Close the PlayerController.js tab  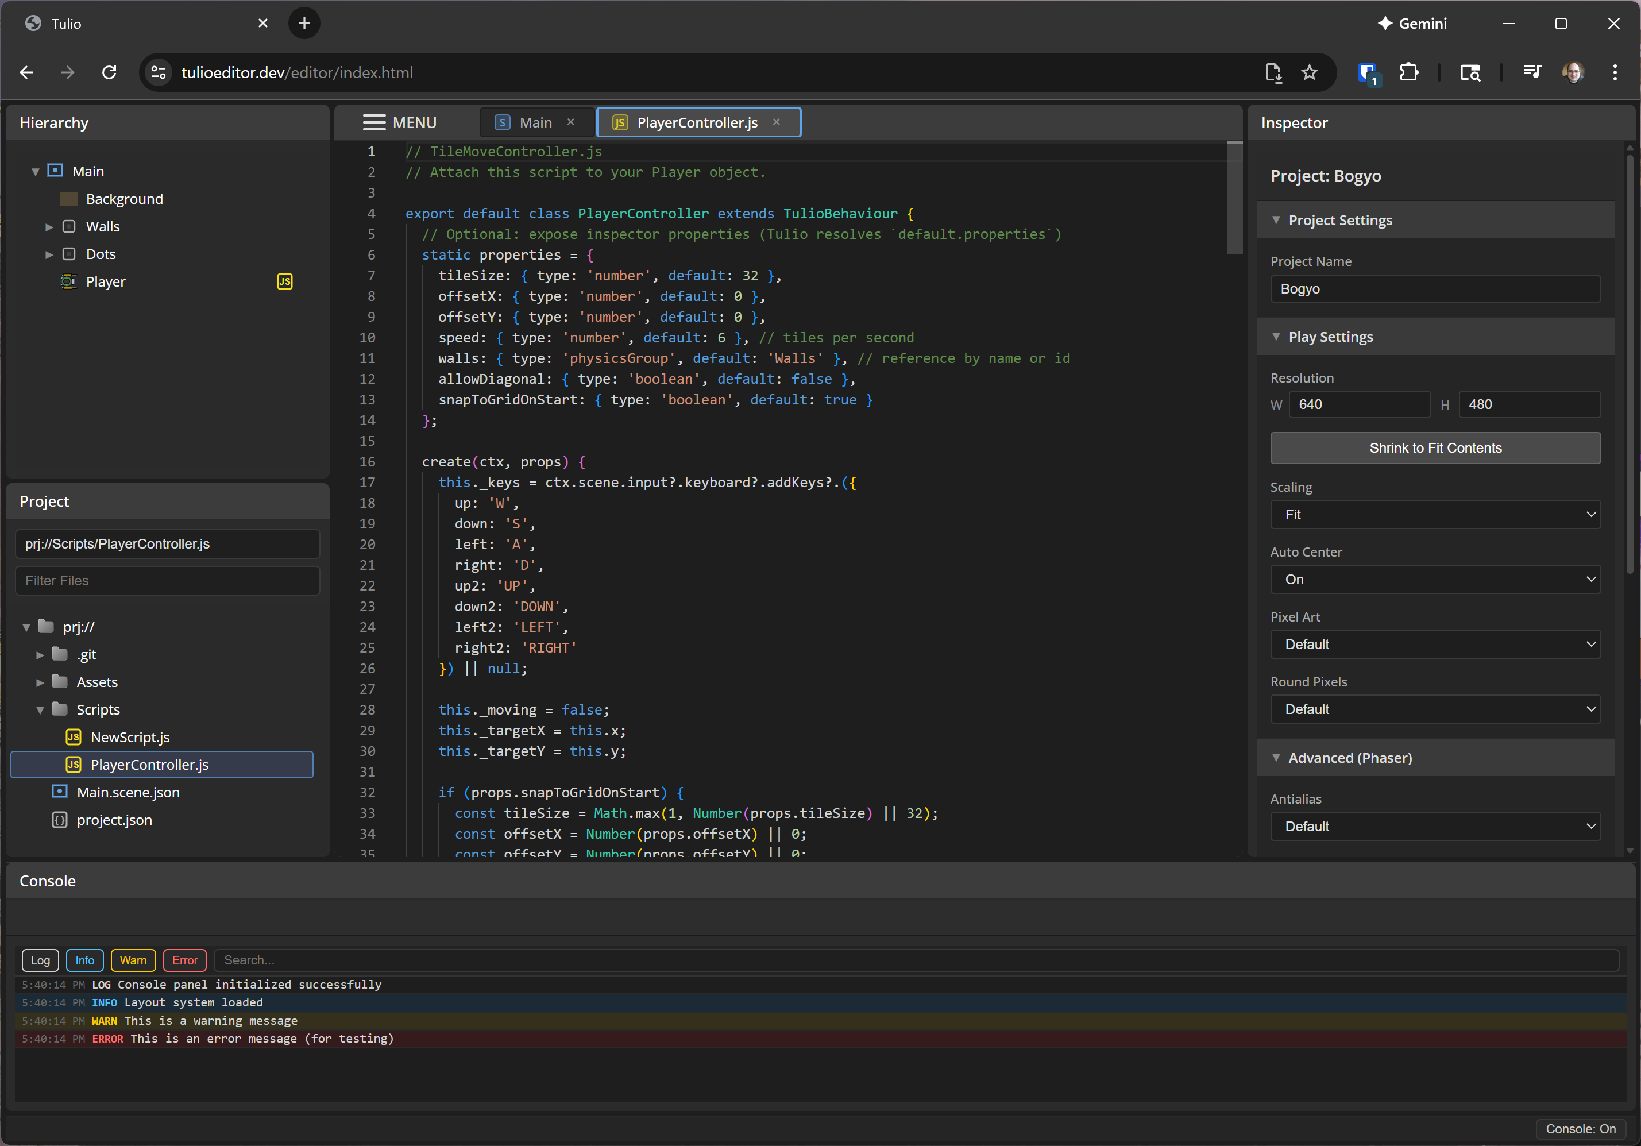(776, 122)
